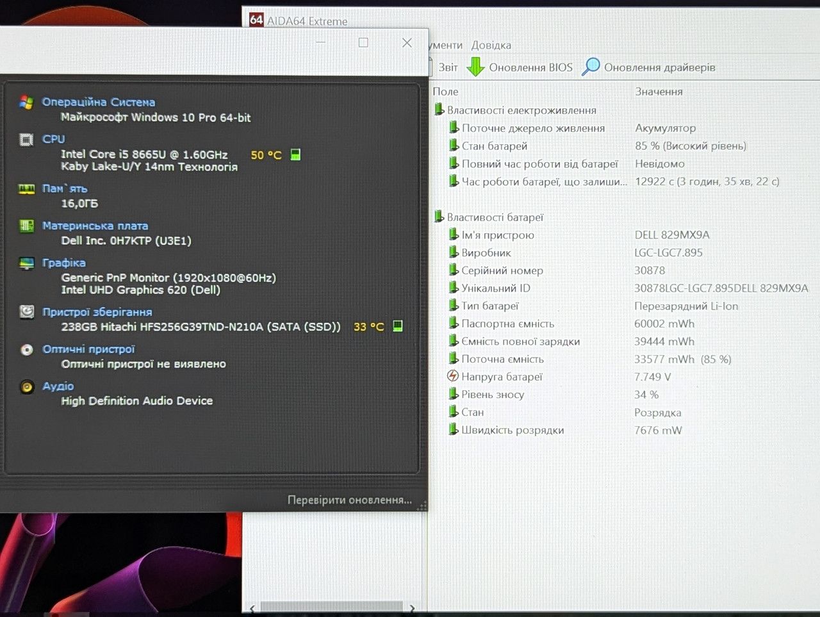Click the text Intel UHD Graphics 620 (Dell)
Viewport: 820px width, 617px height.
coord(141,290)
